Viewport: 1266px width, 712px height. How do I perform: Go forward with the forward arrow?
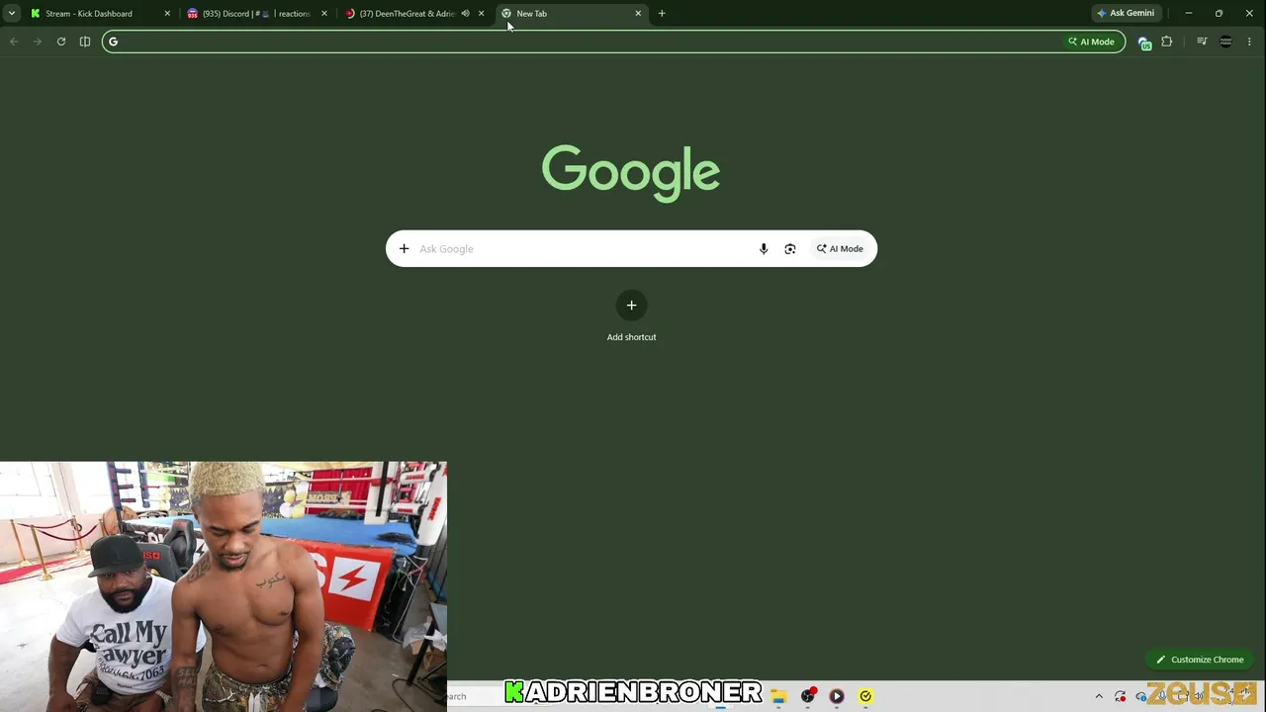[x=38, y=42]
